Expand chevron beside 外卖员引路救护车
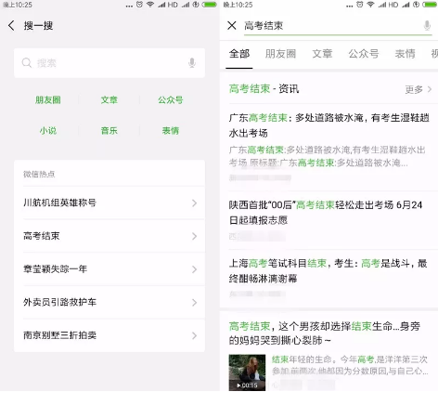The width and height of the screenshot is (438, 405). 194,303
